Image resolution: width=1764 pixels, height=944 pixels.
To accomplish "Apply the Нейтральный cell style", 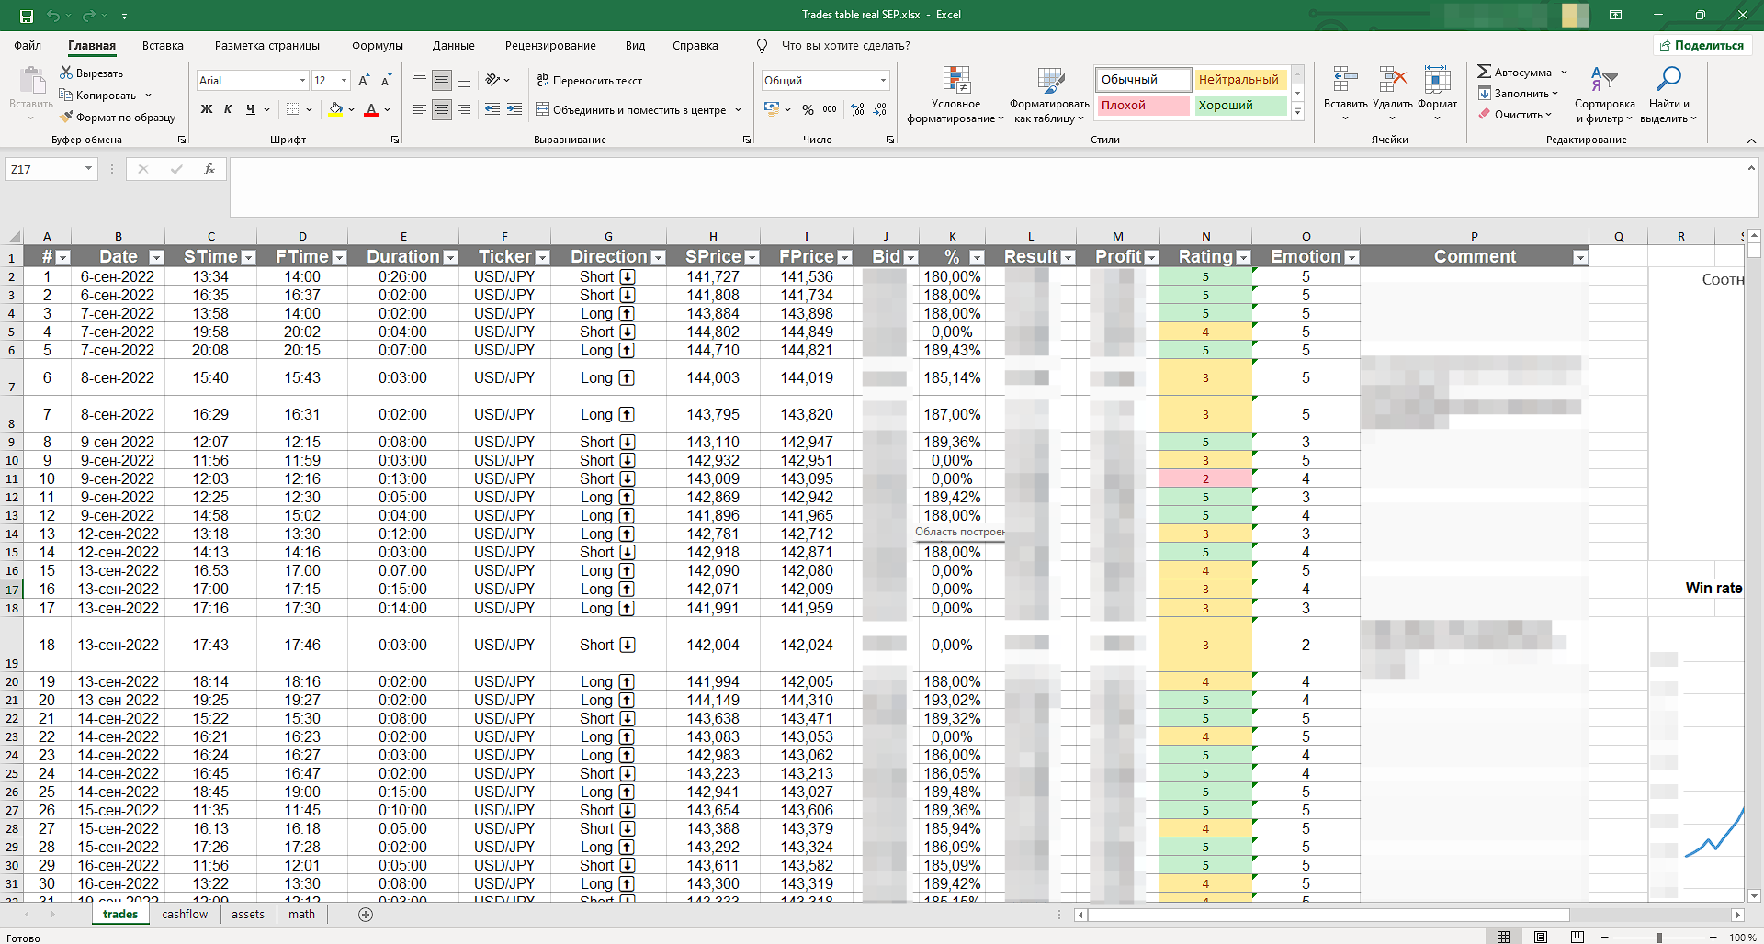I will (1240, 80).
